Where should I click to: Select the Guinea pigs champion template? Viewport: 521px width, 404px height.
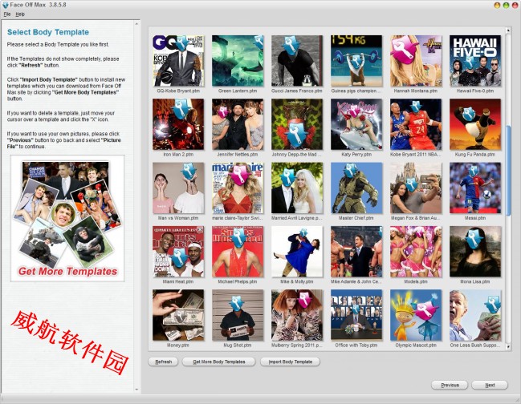[356, 61]
